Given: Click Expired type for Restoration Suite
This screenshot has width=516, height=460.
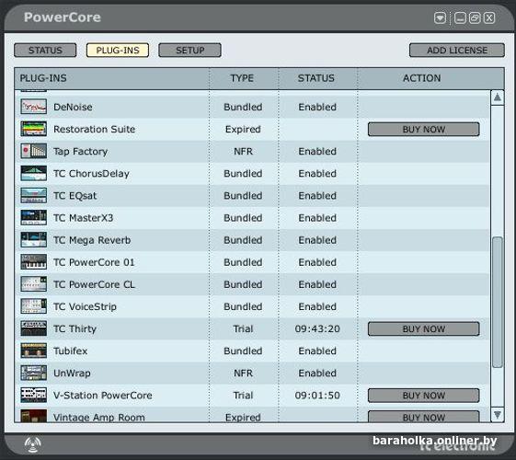Looking at the screenshot, I should 243,130.
